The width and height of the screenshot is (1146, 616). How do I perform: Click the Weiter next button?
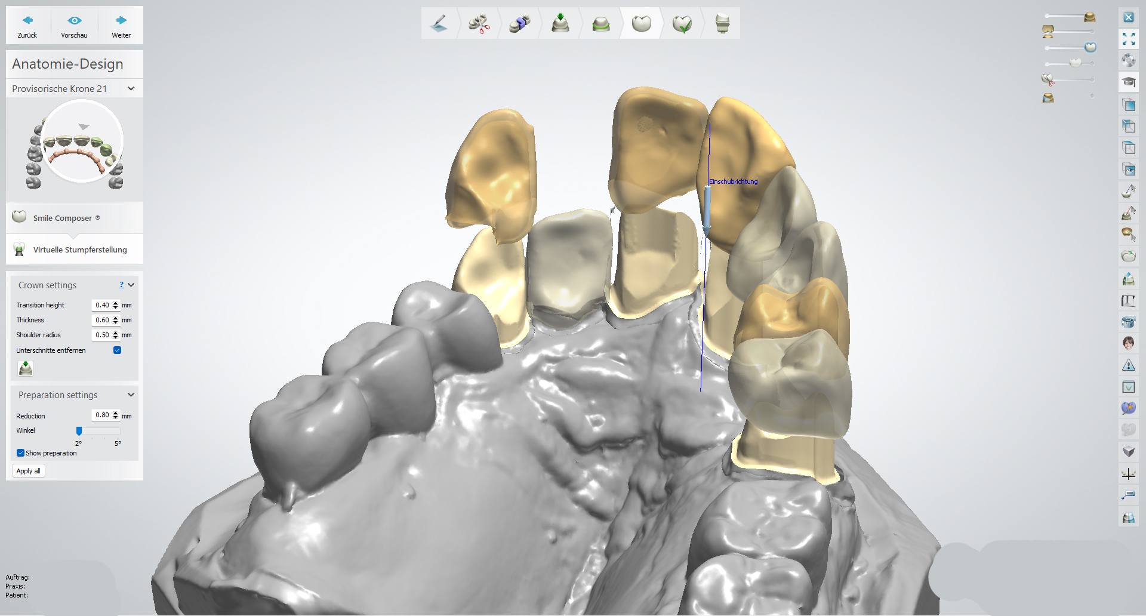coord(121,26)
